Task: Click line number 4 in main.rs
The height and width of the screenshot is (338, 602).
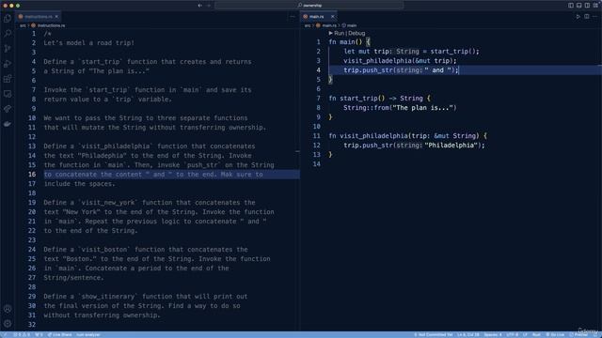Action: (318, 70)
